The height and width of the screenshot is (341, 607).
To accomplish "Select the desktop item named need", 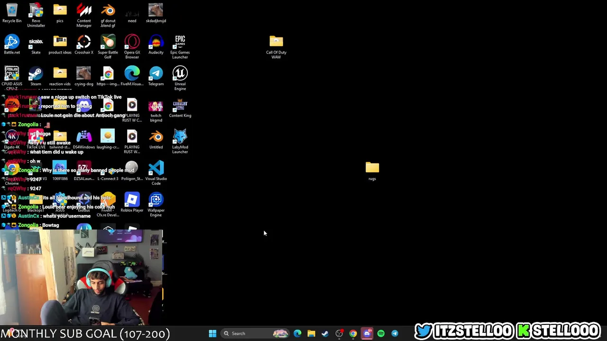I will coord(132,13).
